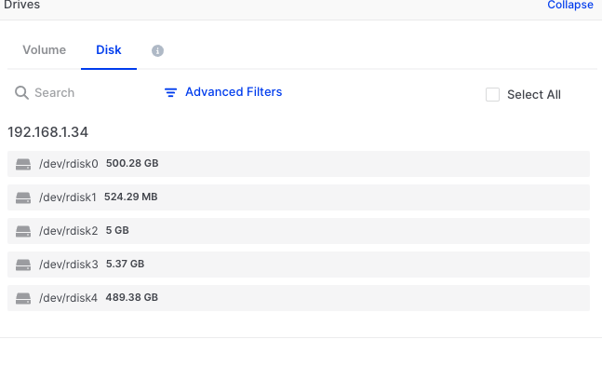Click the drive icon for /dev/rdisk4
The image size is (602, 367).
point(23,298)
